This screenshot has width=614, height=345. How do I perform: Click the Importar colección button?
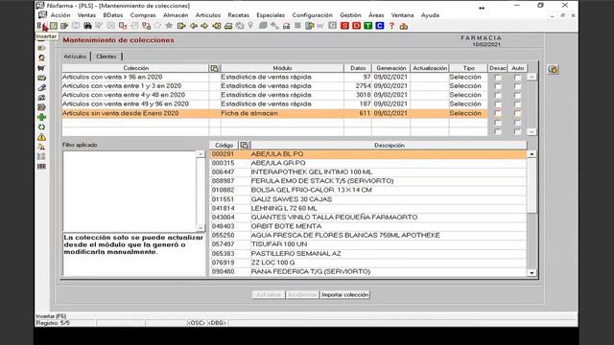click(x=345, y=294)
